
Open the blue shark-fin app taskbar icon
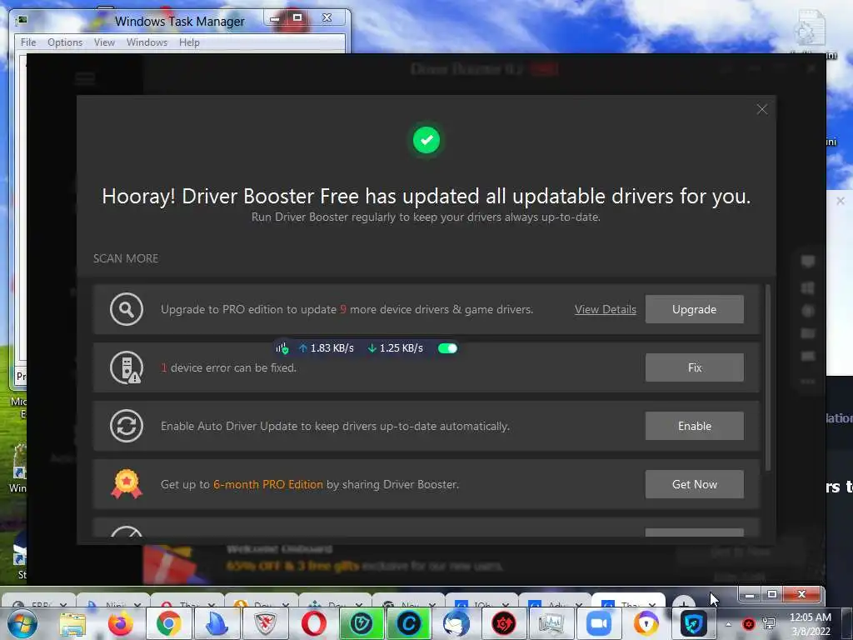tap(217, 623)
